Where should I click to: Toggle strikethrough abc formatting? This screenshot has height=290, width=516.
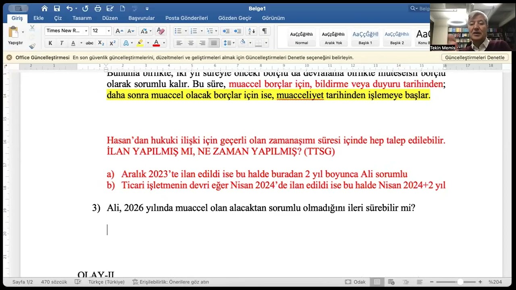pos(89,43)
